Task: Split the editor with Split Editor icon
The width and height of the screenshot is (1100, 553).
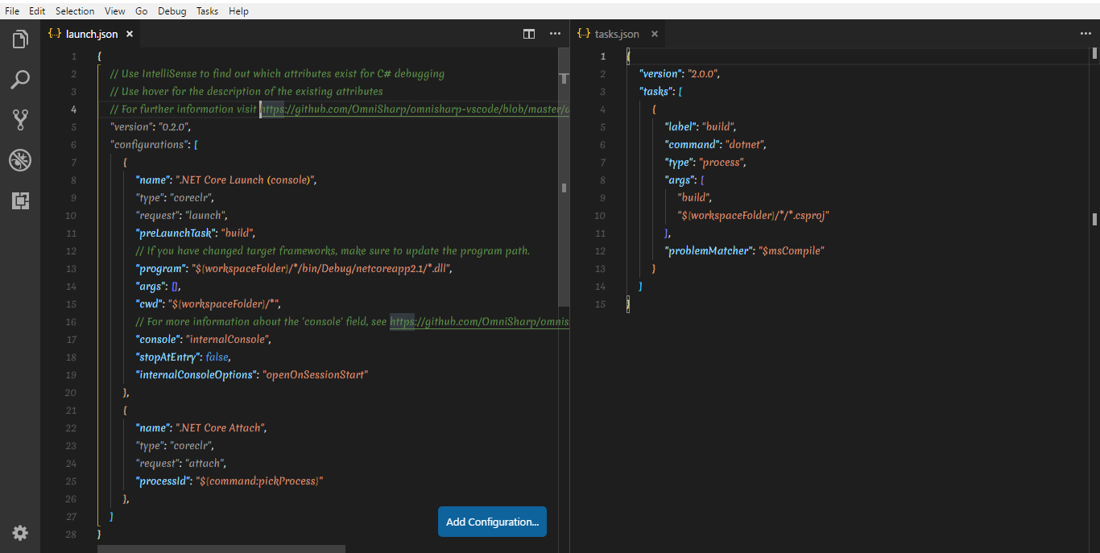Action: [x=528, y=34]
